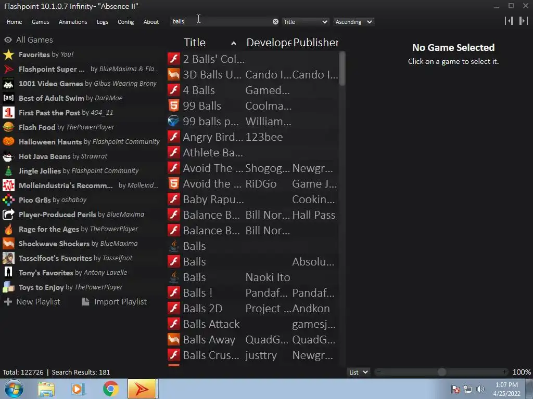533x399 pixels.
Task: Open the Shockwave Shockers playlist icon
Action: (x=8, y=244)
